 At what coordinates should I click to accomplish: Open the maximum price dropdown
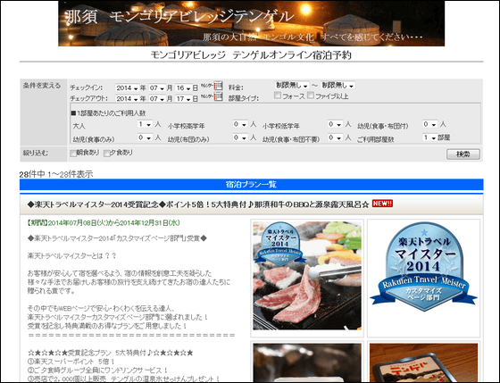337,86
